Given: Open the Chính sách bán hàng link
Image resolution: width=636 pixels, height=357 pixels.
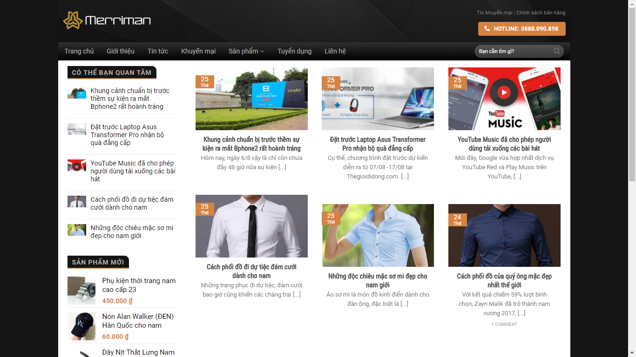Looking at the screenshot, I should tap(541, 13).
